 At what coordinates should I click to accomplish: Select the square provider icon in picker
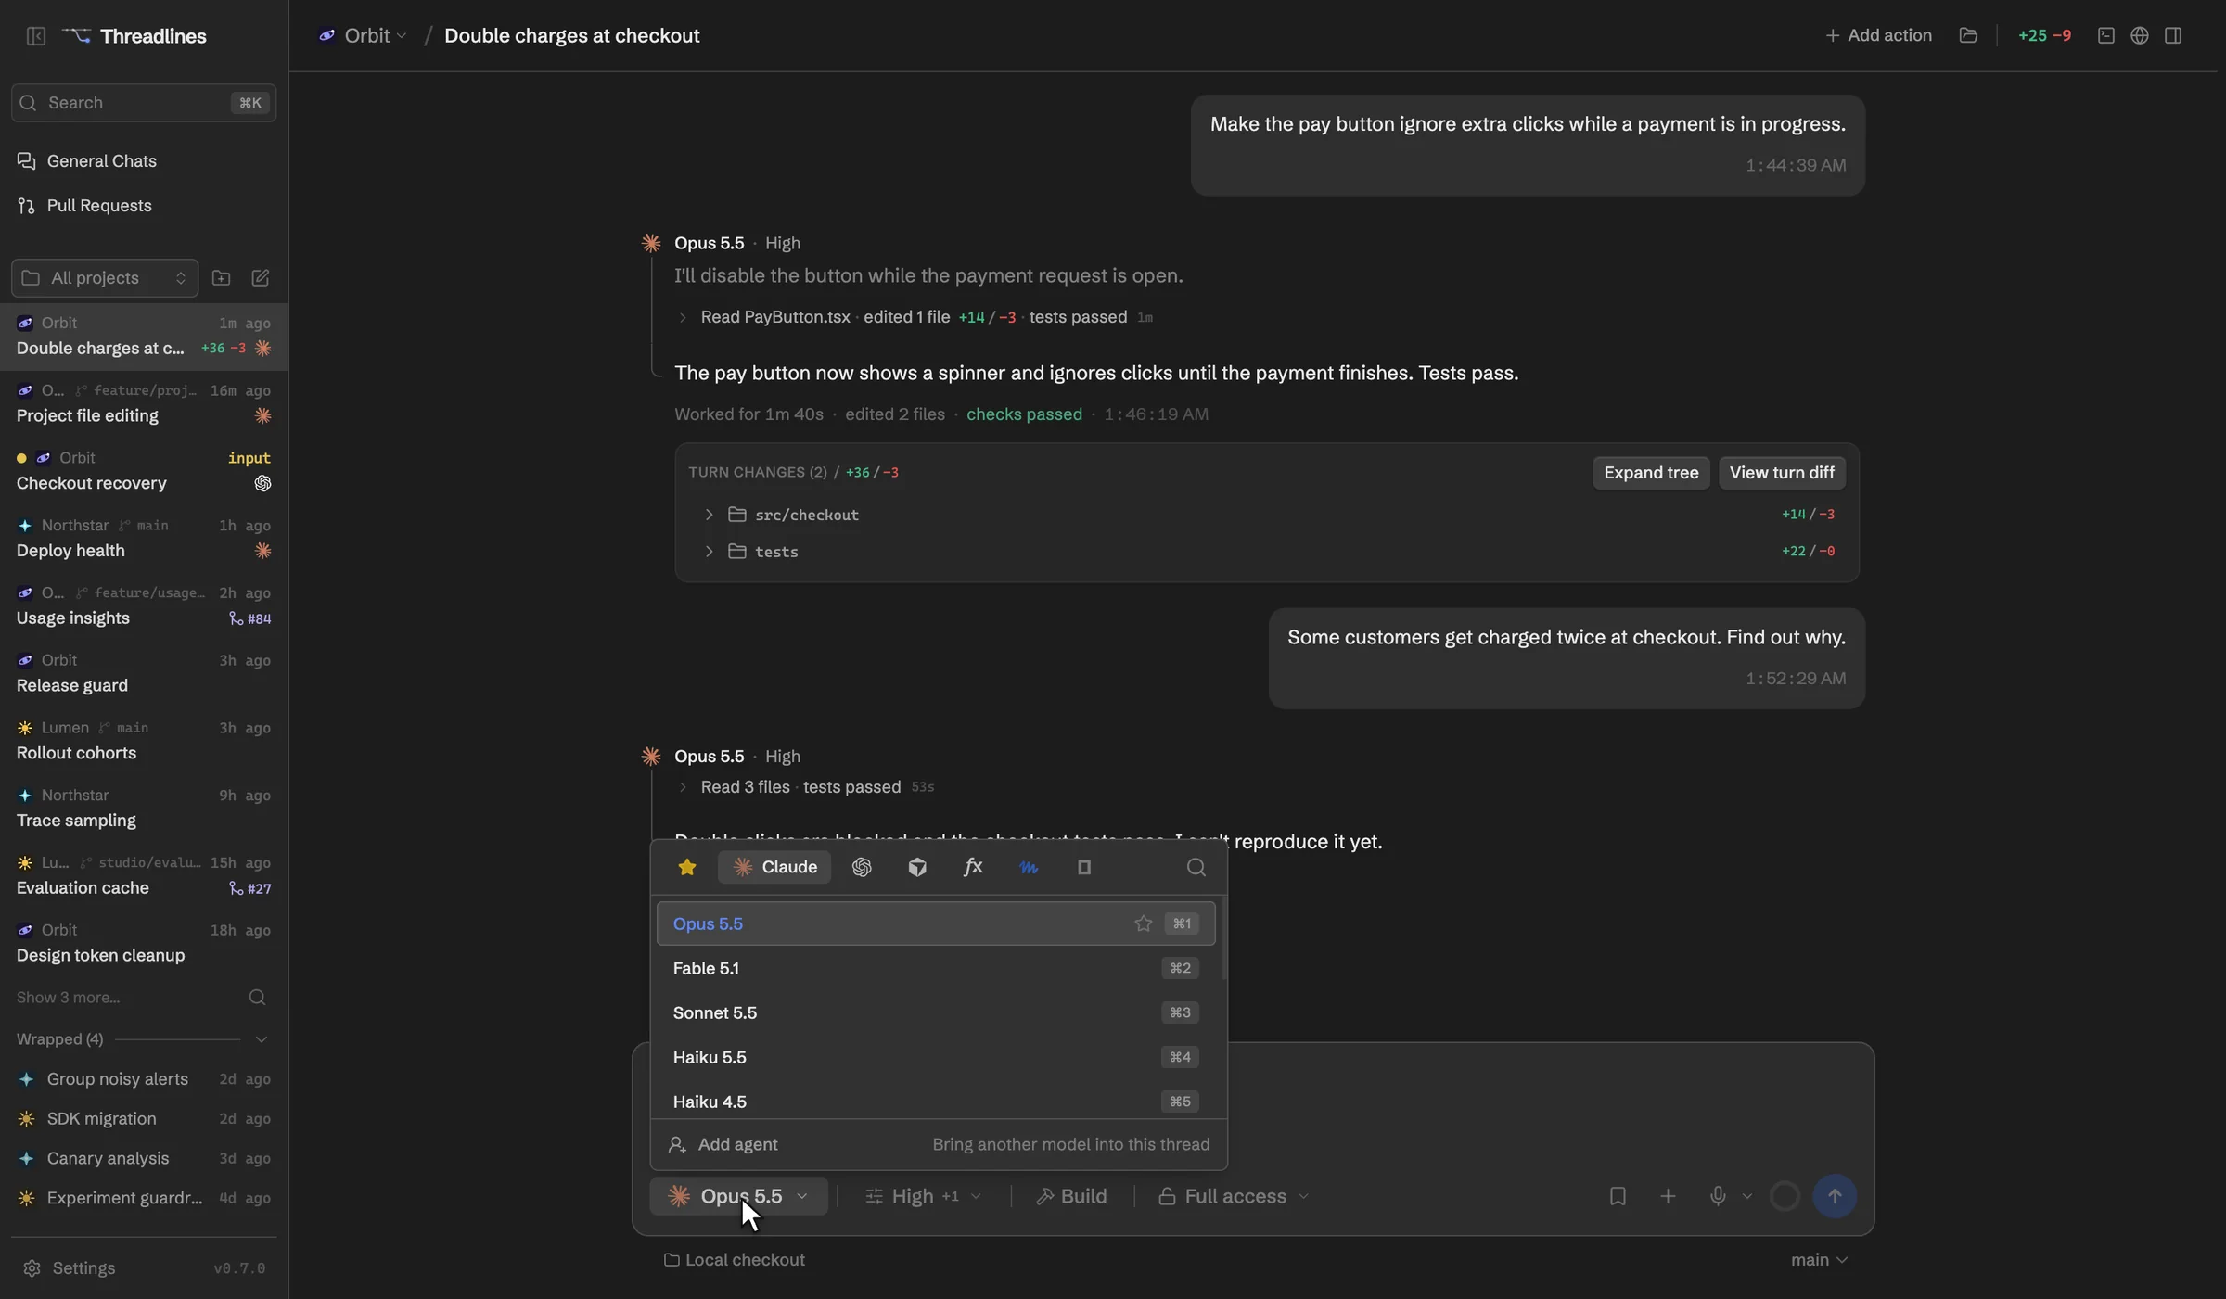(1084, 867)
